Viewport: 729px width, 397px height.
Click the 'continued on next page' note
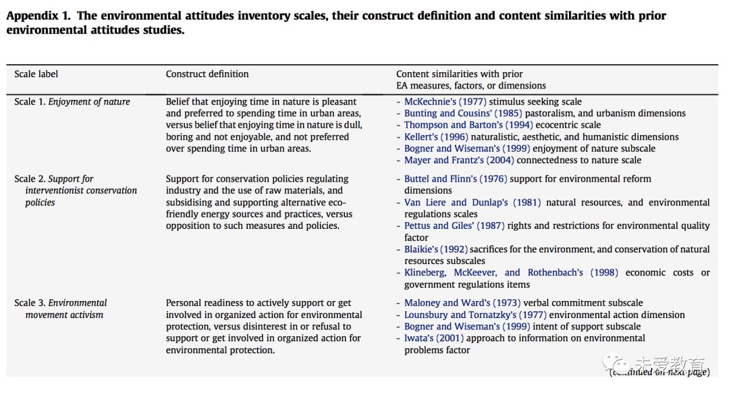pos(659,372)
